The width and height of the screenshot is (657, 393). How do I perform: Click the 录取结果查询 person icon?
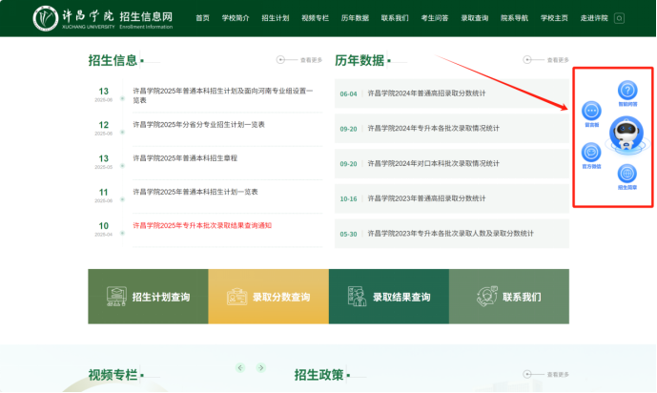click(x=357, y=297)
